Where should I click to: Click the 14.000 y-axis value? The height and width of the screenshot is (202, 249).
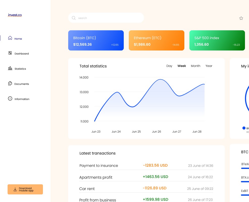(x=84, y=78)
